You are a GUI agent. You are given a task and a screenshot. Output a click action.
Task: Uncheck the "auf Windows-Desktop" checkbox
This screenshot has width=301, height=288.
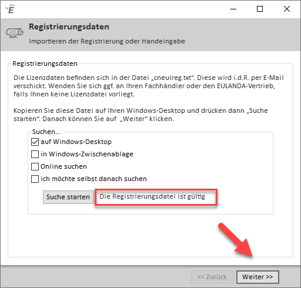coord(35,142)
